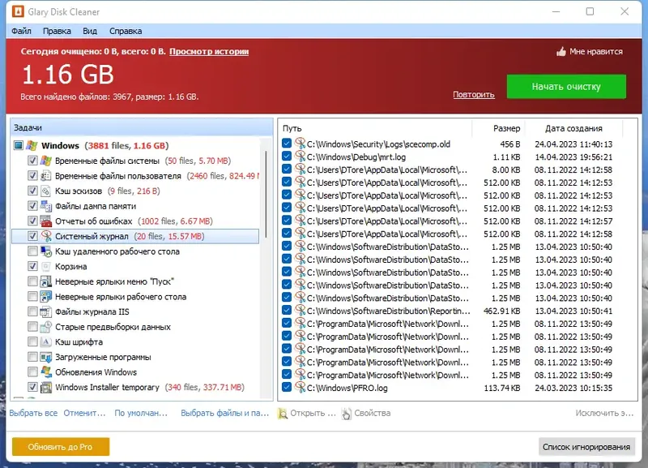
Task: Click the 'Кэш удаленного рабочего стола' icon
Action: point(46,251)
